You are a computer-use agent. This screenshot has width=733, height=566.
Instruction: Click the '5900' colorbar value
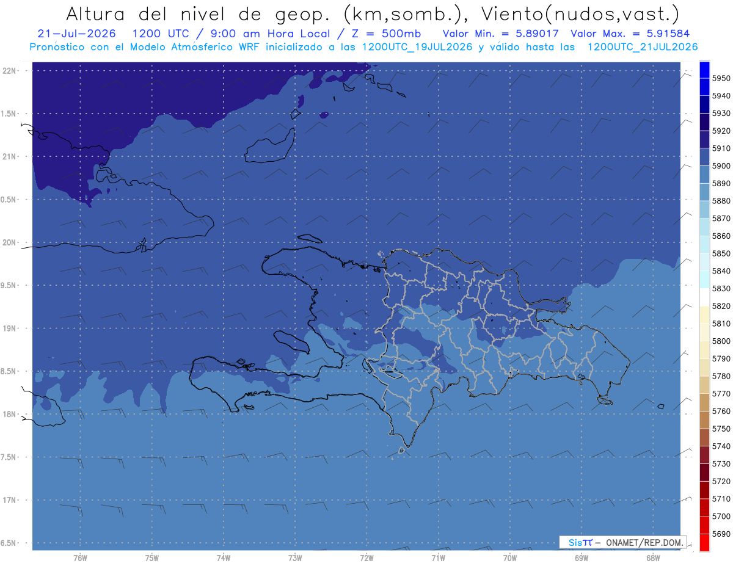pyautogui.click(x=721, y=166)
